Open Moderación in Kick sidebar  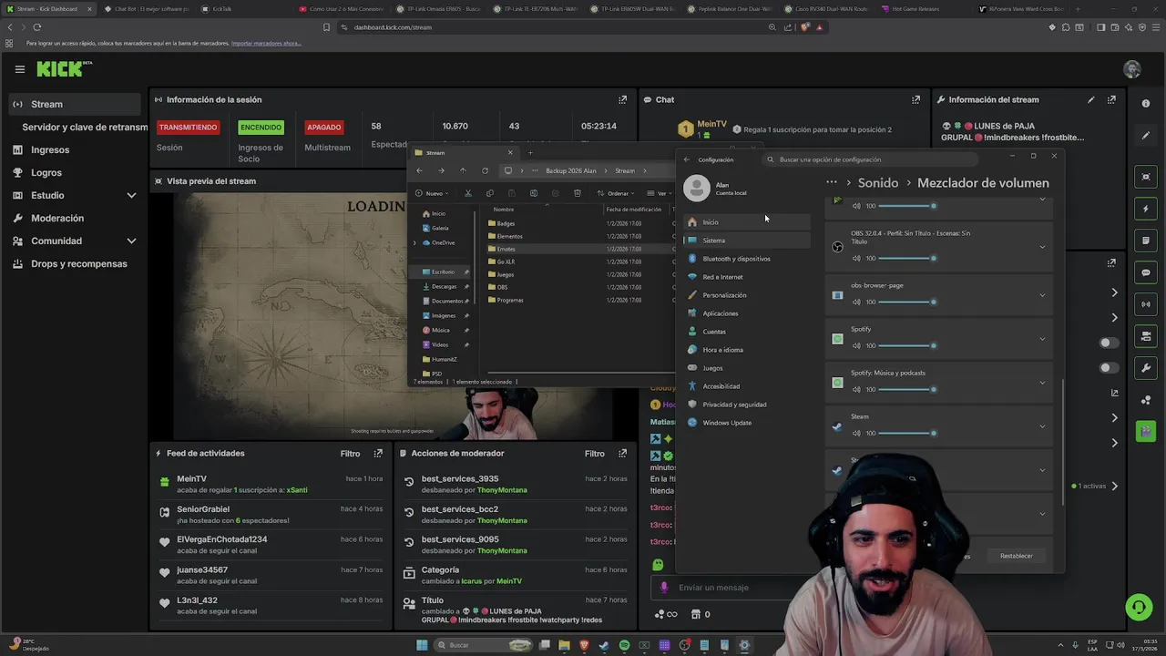57,218
